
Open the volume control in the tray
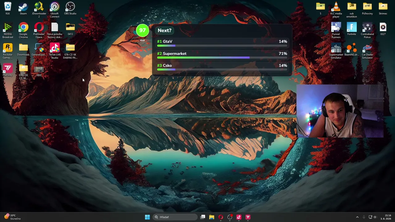click(375, 217)
